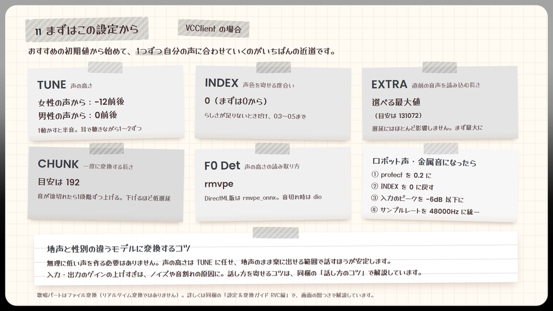The image size is (553, 311).
Task: Click the 'TUNE' card title
Action: coord(51,85)
